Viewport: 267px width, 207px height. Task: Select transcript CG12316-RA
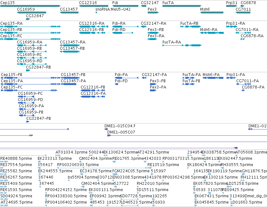[92, 23]
